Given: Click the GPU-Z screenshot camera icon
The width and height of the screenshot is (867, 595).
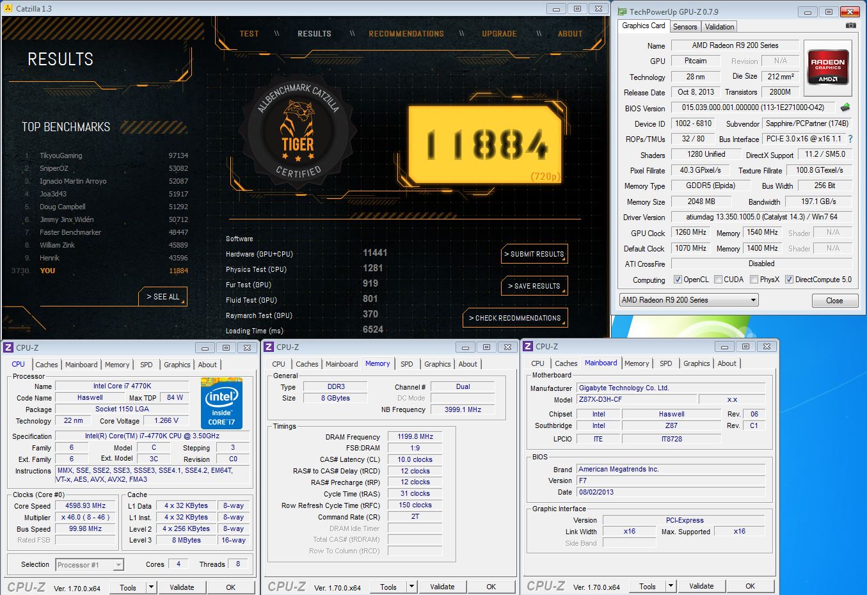Looking at the screenshot, I should pos(850,26).
